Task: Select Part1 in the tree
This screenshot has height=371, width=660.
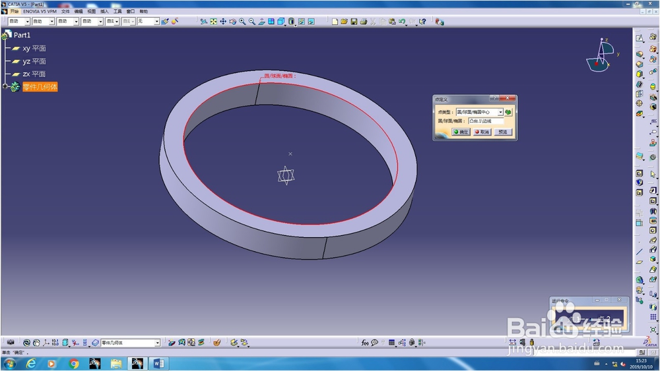Action: point(22,35)
